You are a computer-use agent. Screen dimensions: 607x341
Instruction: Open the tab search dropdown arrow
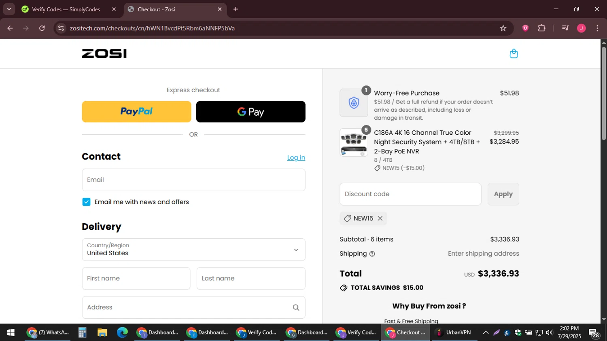9,9
